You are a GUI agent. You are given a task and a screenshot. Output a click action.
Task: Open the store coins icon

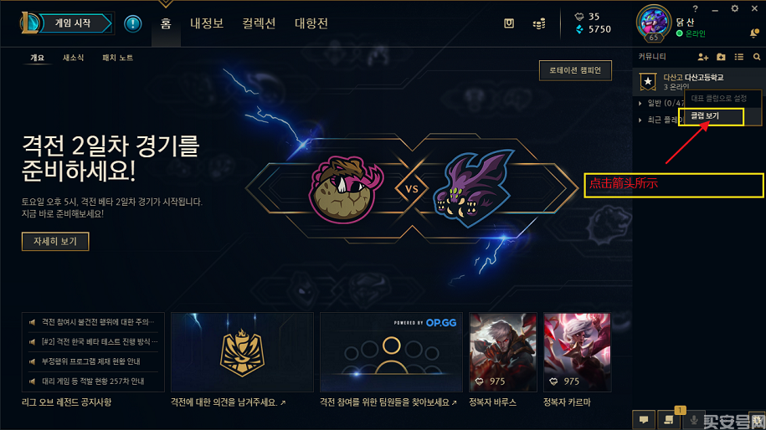tap(539, 23)
